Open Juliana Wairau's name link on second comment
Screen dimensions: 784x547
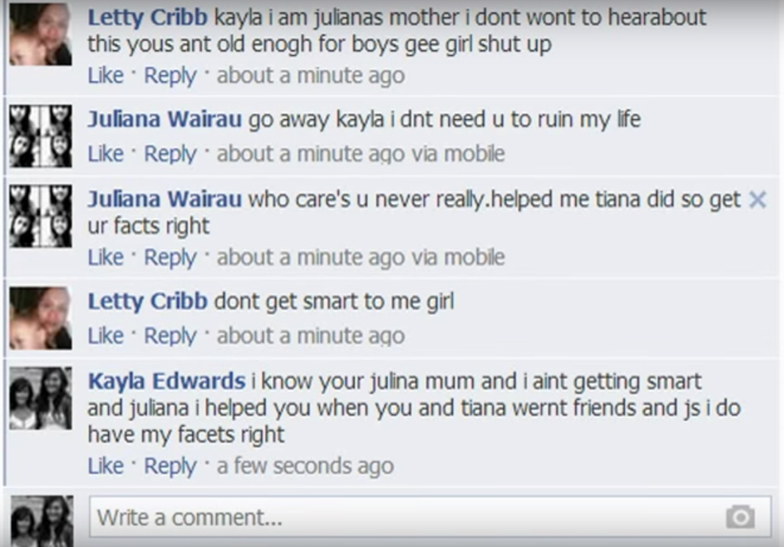165,119
